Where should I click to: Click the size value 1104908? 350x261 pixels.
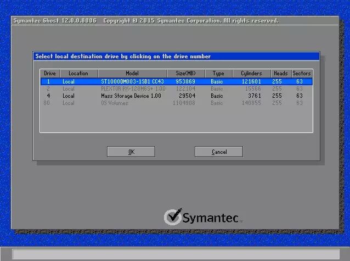click(184, 103)
